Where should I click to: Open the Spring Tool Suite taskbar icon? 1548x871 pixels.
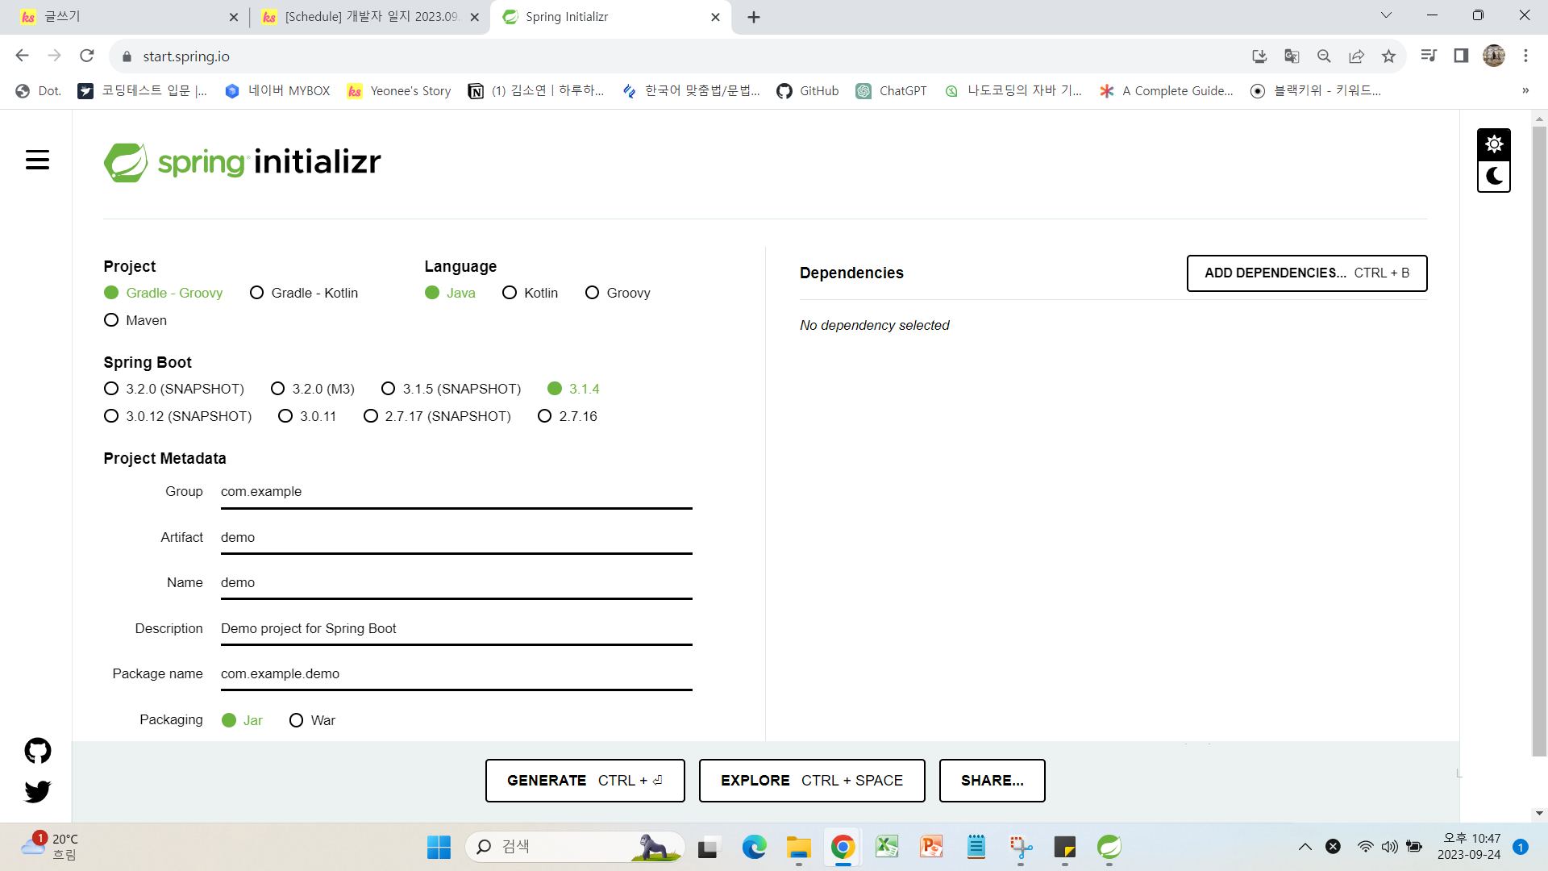pos(1109,847)
